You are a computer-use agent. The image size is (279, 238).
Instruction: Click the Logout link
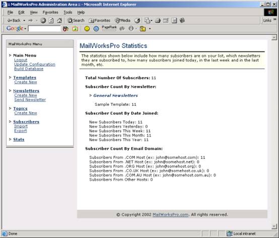[21, 60]
